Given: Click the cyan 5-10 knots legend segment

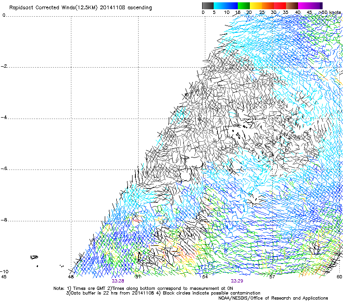Looking at the screenshot, I should 220,6.
